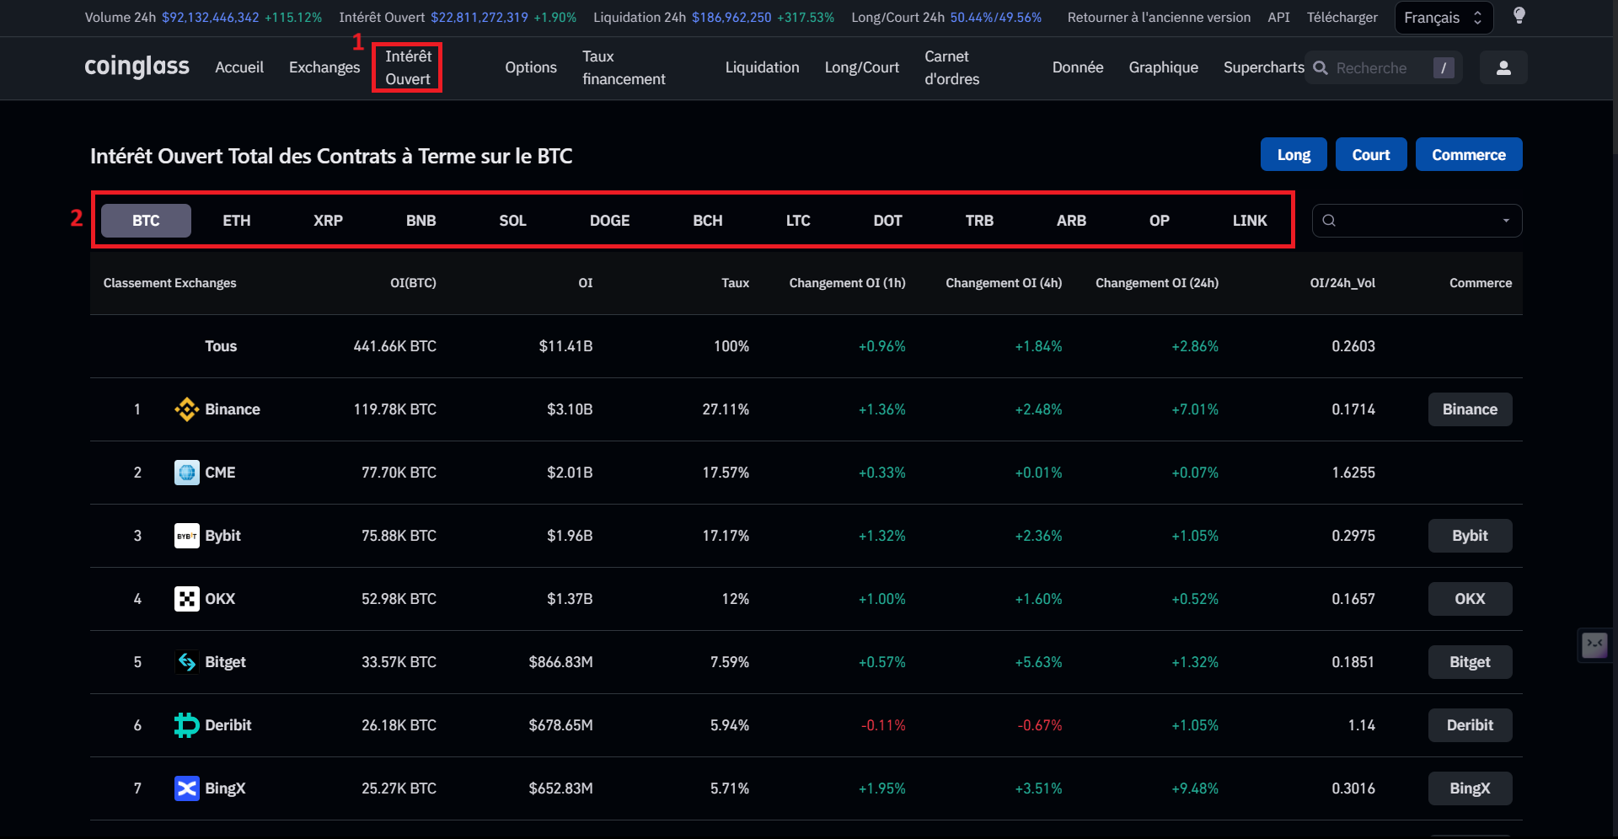Expand the coin search dropdown arrow
This screenshot has width=1618, height=839.
click(1506, 221)
